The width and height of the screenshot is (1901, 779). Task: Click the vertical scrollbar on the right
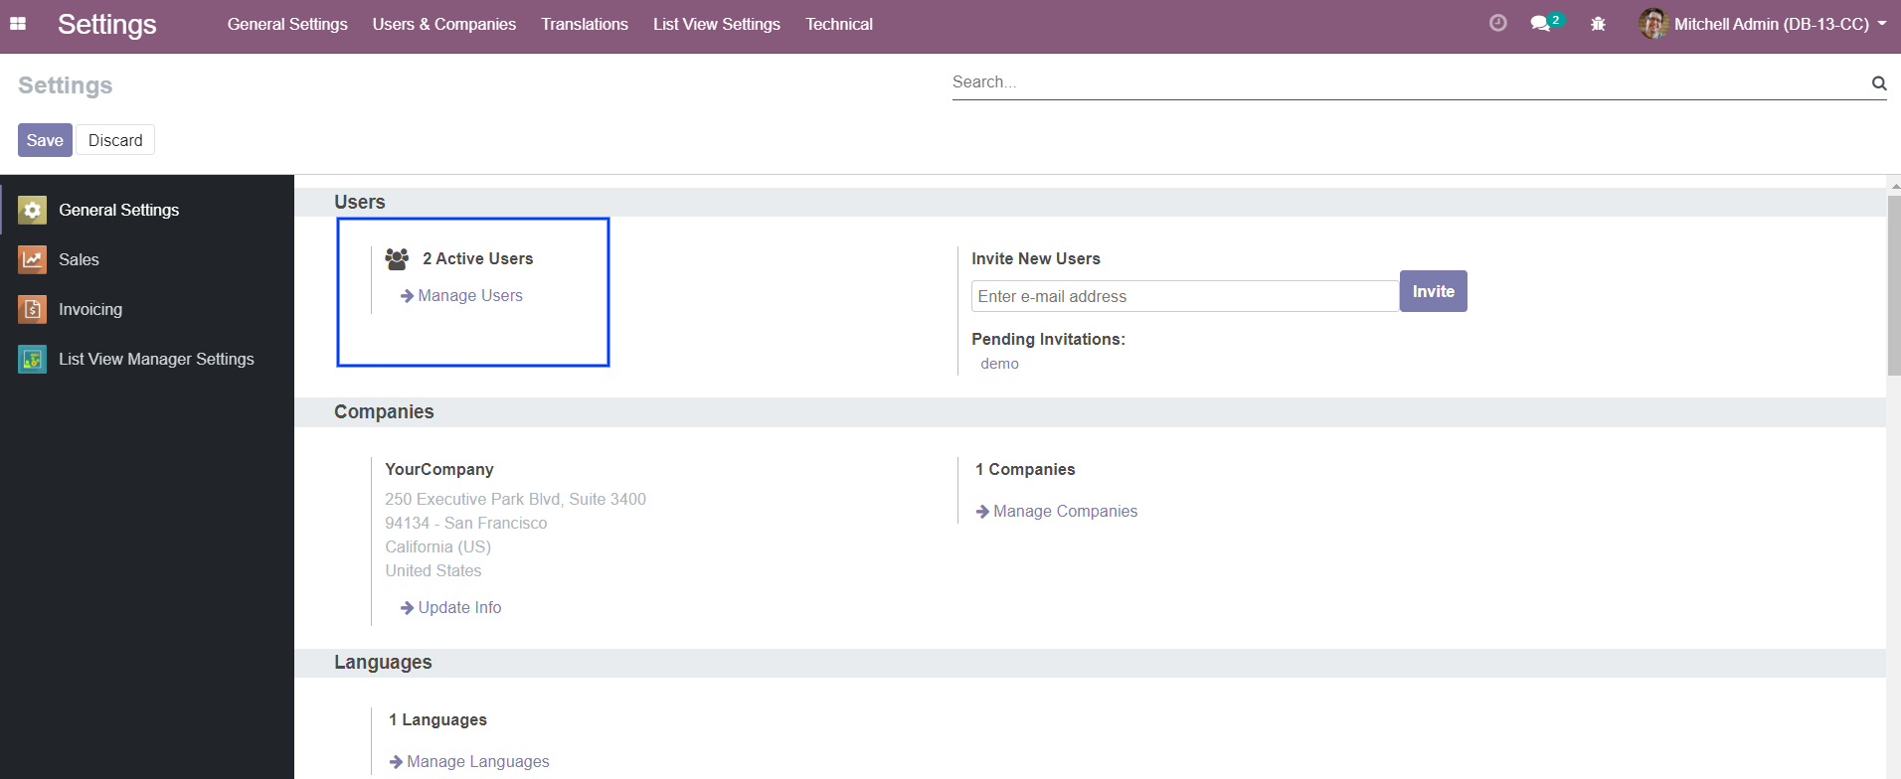click(x=1893, y=288)
